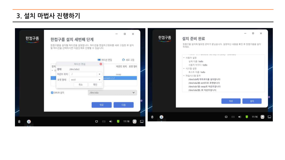The image size is (285, 160).
Task: Click the 포맷 형태 column header
Action: pyautogui.click(x=133, y=67)
